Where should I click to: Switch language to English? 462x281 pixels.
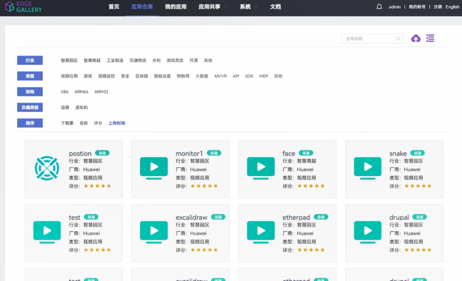click(452, 7)
